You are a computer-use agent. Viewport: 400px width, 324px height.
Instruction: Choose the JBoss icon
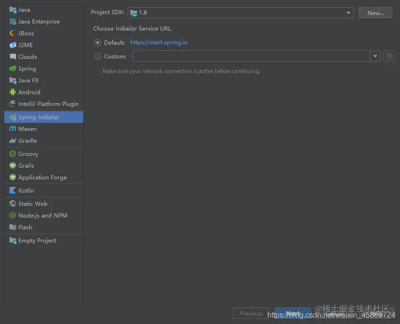[13, 33]
